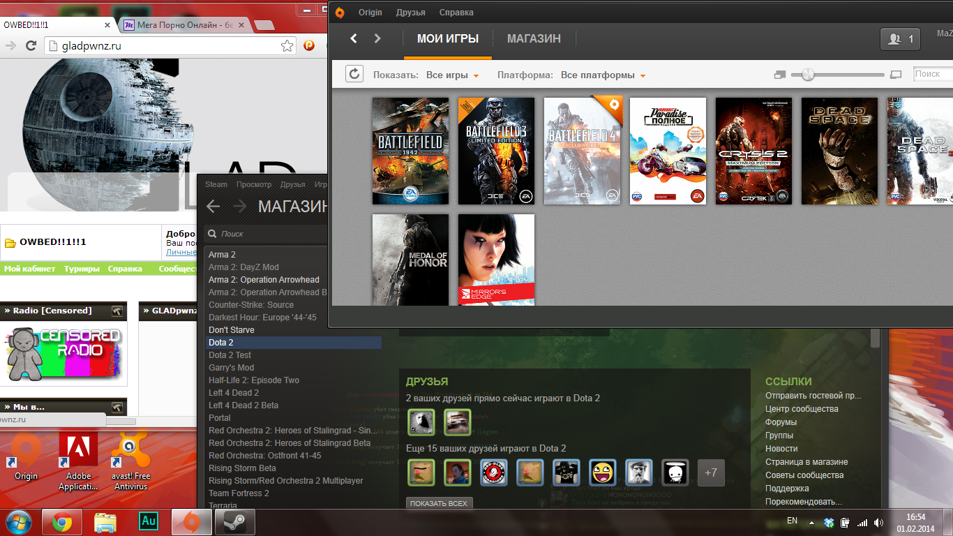This screenshot has width=953, height=536.
Task: Click the clock in the taskbar
Action: [x=915, y=522]
